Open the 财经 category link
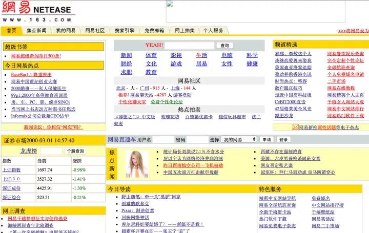Image resolution: width=369 pixels, height=233 pixels. tap(126, 63)
